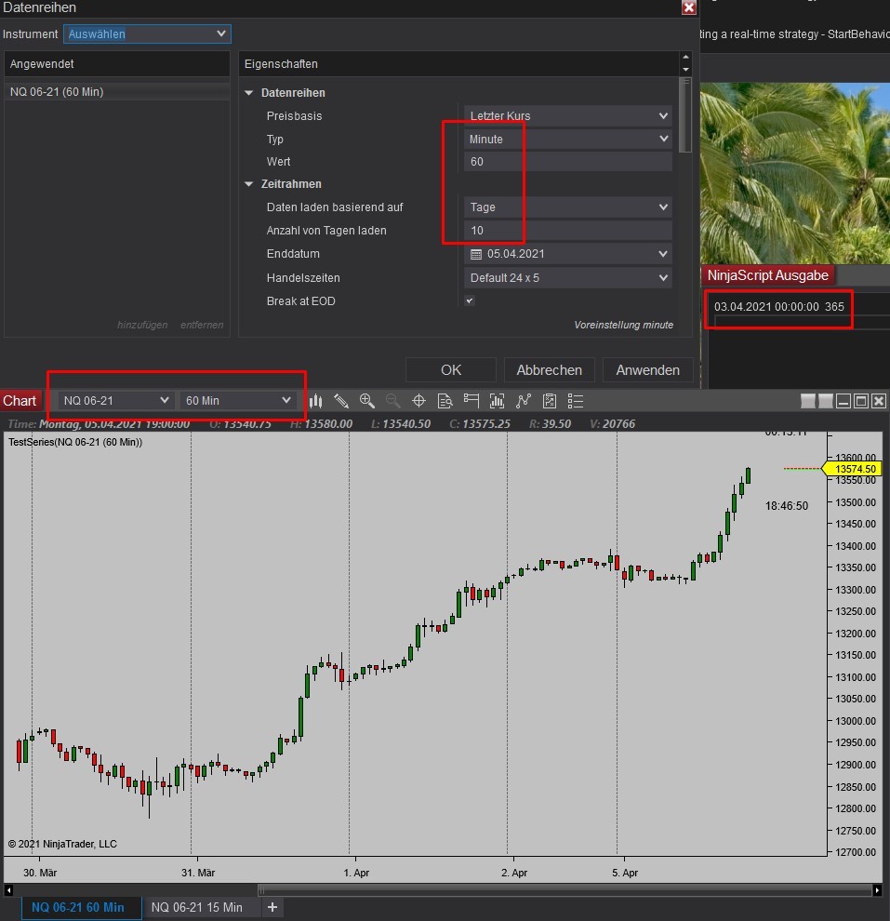Close the Datenreihen dialog
Image resolution: width=890 pixels, height=921 pixels.
[688, 7]
